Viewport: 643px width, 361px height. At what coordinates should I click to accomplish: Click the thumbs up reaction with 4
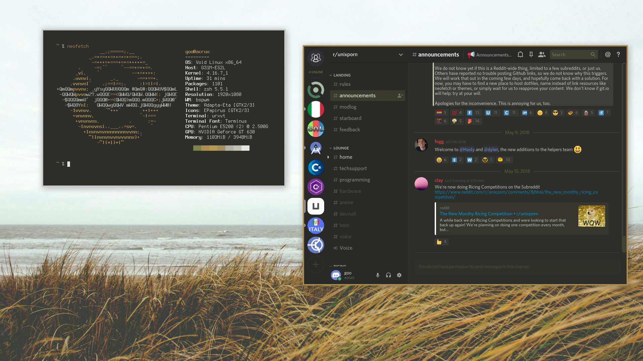pyautogui.click(x=442, y=242)
